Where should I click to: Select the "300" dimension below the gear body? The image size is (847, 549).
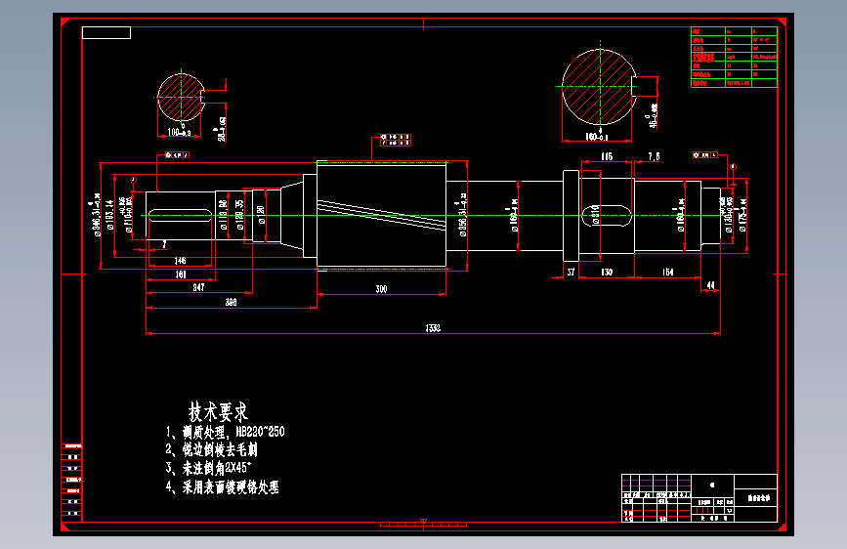[381, 289]
